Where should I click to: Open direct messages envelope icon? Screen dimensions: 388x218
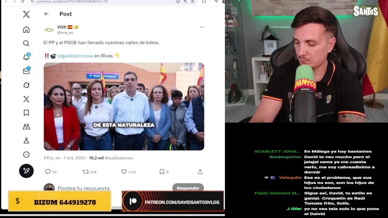(26, 71)
